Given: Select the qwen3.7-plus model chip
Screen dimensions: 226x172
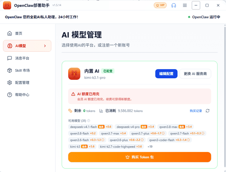Looking at the screenshot, I should 148,133.
